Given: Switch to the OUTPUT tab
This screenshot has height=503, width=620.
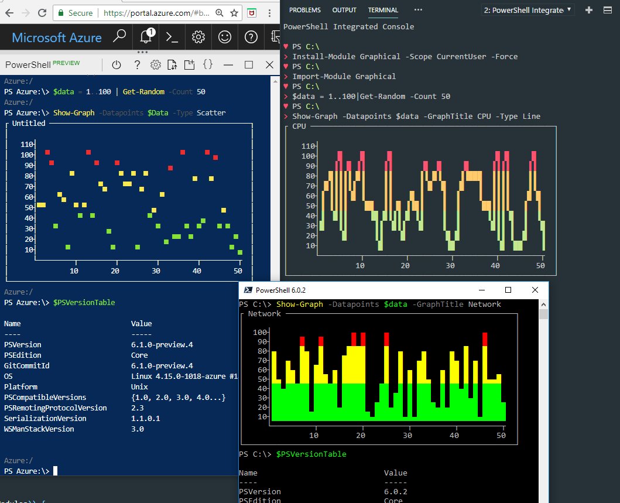Looking at the screenshot, I should pos(344,10).
